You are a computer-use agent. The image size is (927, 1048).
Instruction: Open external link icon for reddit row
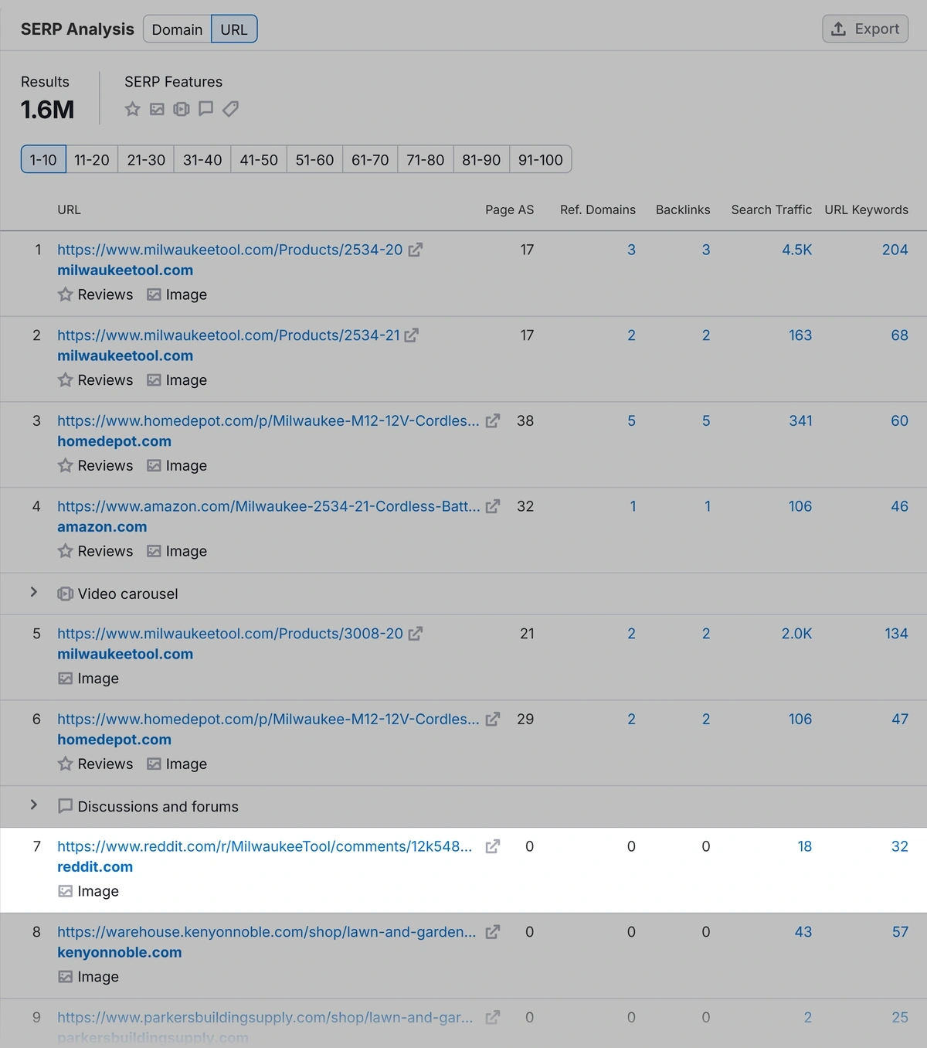tap(493, 846)
